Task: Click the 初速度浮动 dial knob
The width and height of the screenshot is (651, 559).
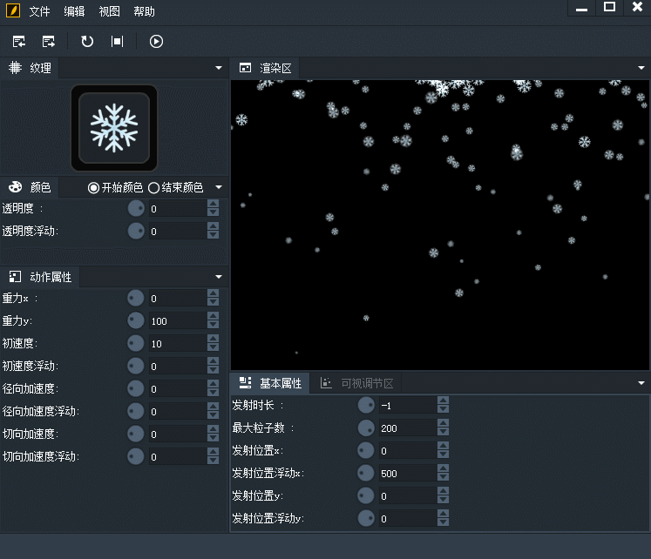Action: pyautogui.click(x=136, y=366)
